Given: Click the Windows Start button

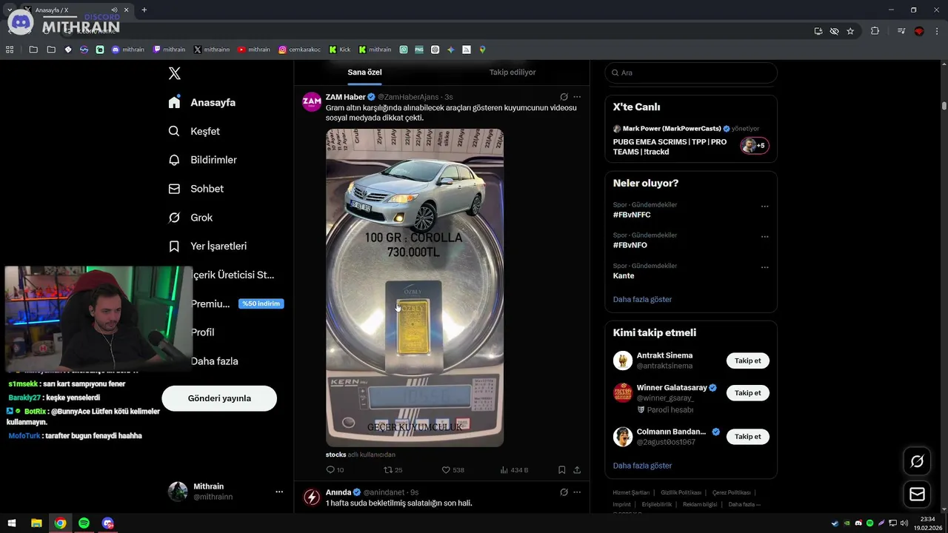Looking at the screenshot, I should point(12,523).
